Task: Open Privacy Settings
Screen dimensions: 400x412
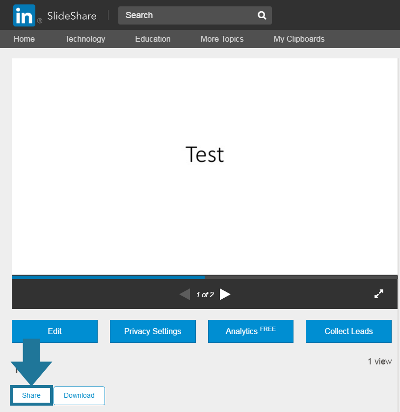Action: click(x=153, y=331)
